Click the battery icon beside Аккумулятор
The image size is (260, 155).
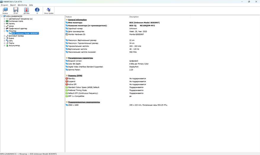(x=7, y=46)
